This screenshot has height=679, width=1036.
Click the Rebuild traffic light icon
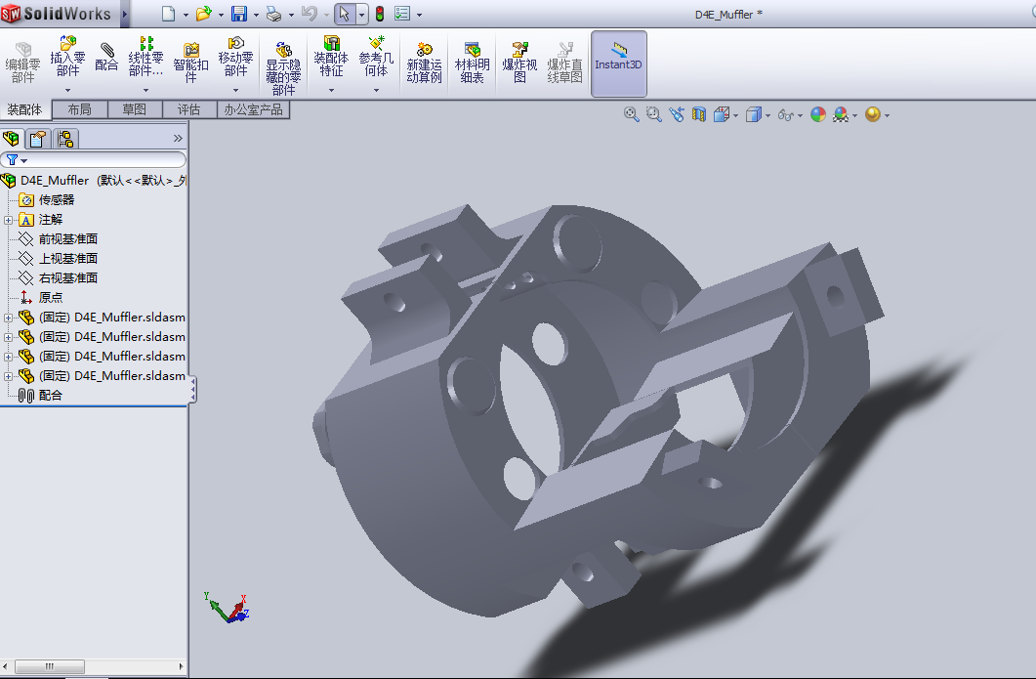(x=379, y=14)
